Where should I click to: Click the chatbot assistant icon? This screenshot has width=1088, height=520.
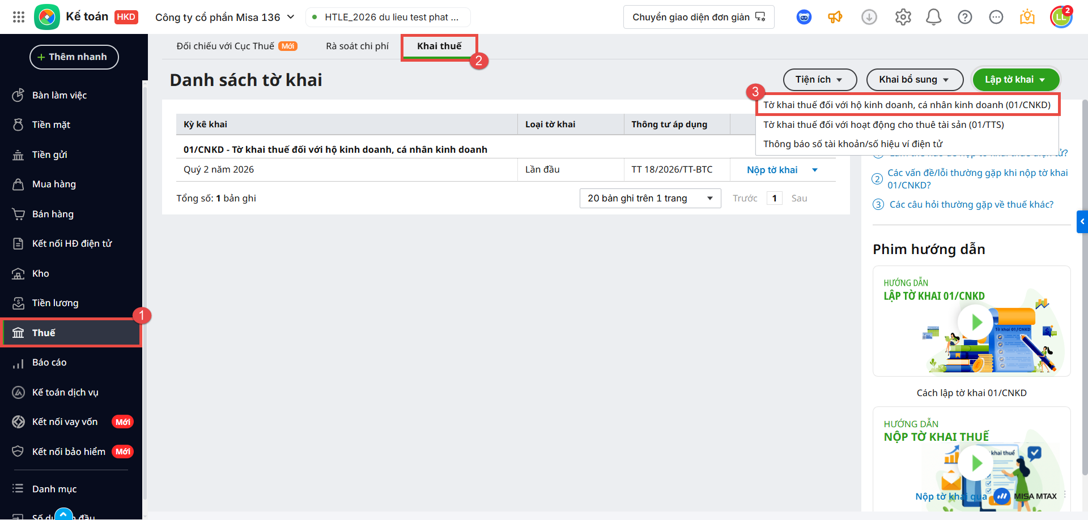804,17
